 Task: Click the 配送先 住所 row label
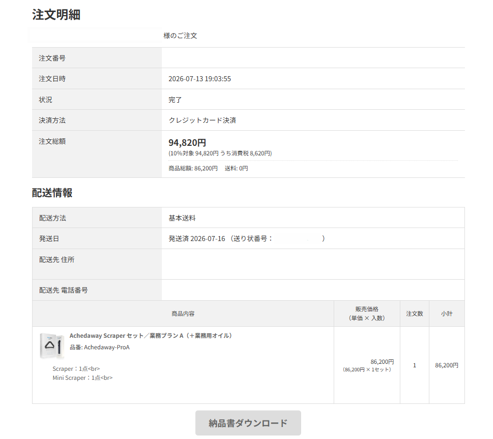coord(57,260)
